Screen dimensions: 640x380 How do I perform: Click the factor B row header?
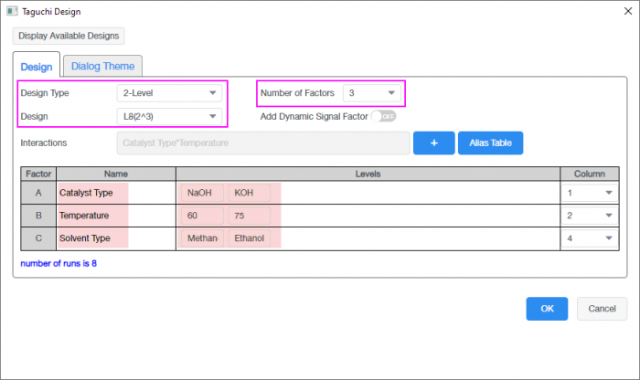tap(38, 216)
